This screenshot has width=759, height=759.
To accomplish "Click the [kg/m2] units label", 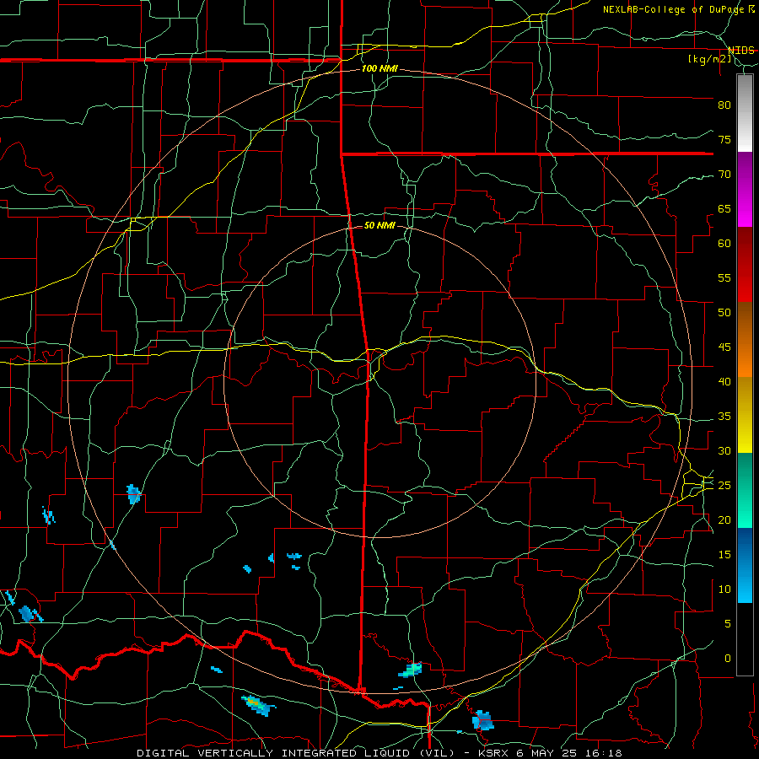I will click(x=710, y=59).
